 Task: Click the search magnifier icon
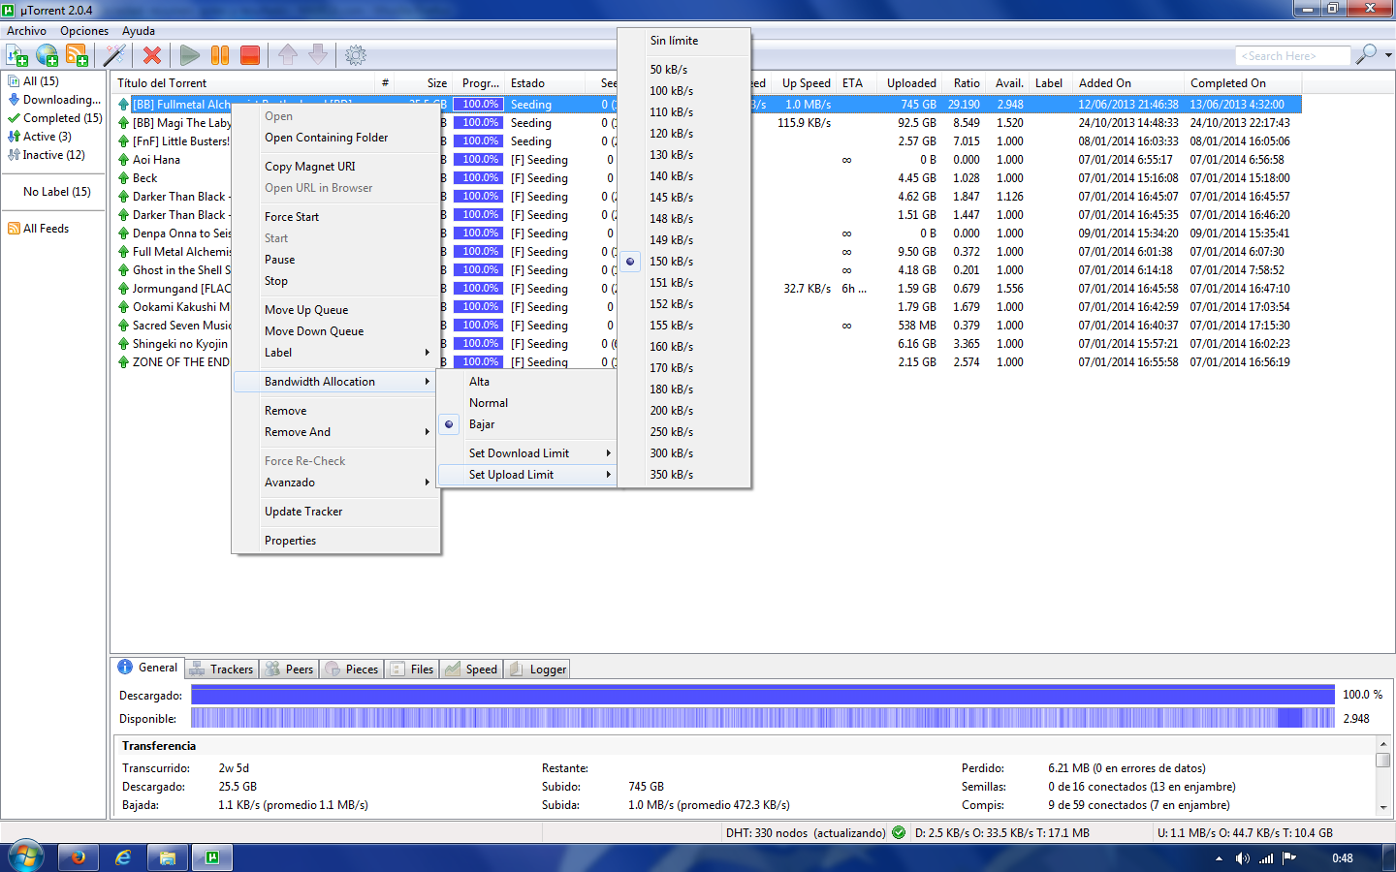(1366, 54)
